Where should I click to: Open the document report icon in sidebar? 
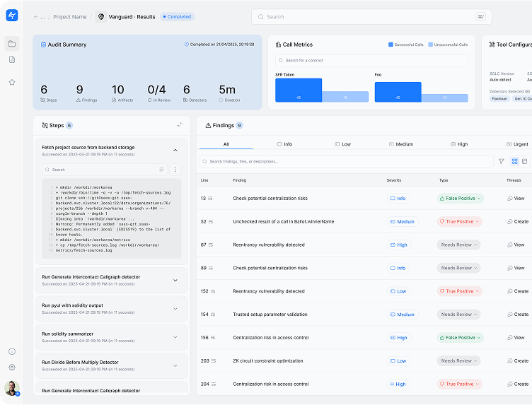click(x=12, y=59)
